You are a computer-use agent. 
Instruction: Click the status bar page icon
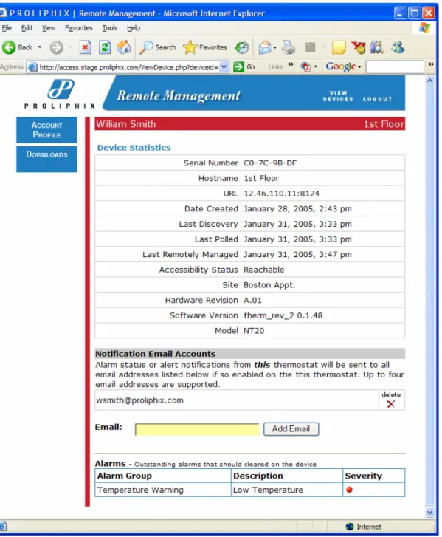pos(3,527)
